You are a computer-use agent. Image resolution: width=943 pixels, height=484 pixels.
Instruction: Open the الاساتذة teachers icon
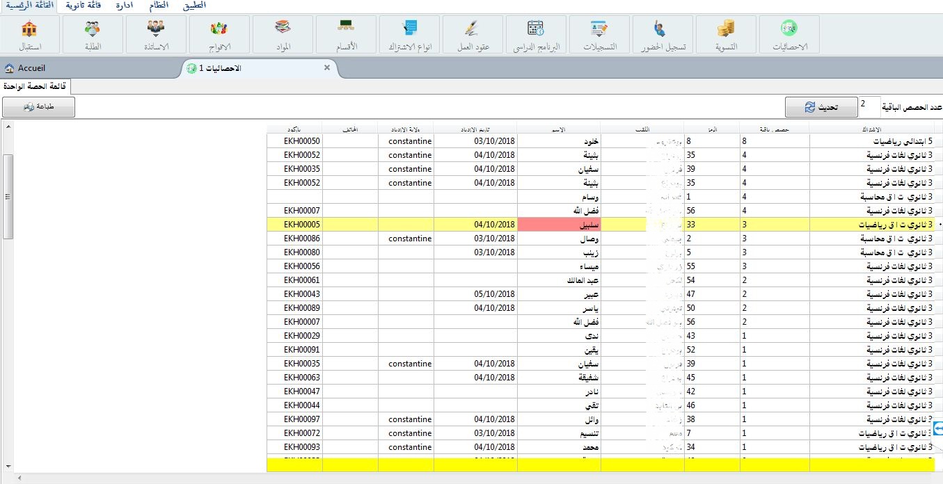(156, 34)
